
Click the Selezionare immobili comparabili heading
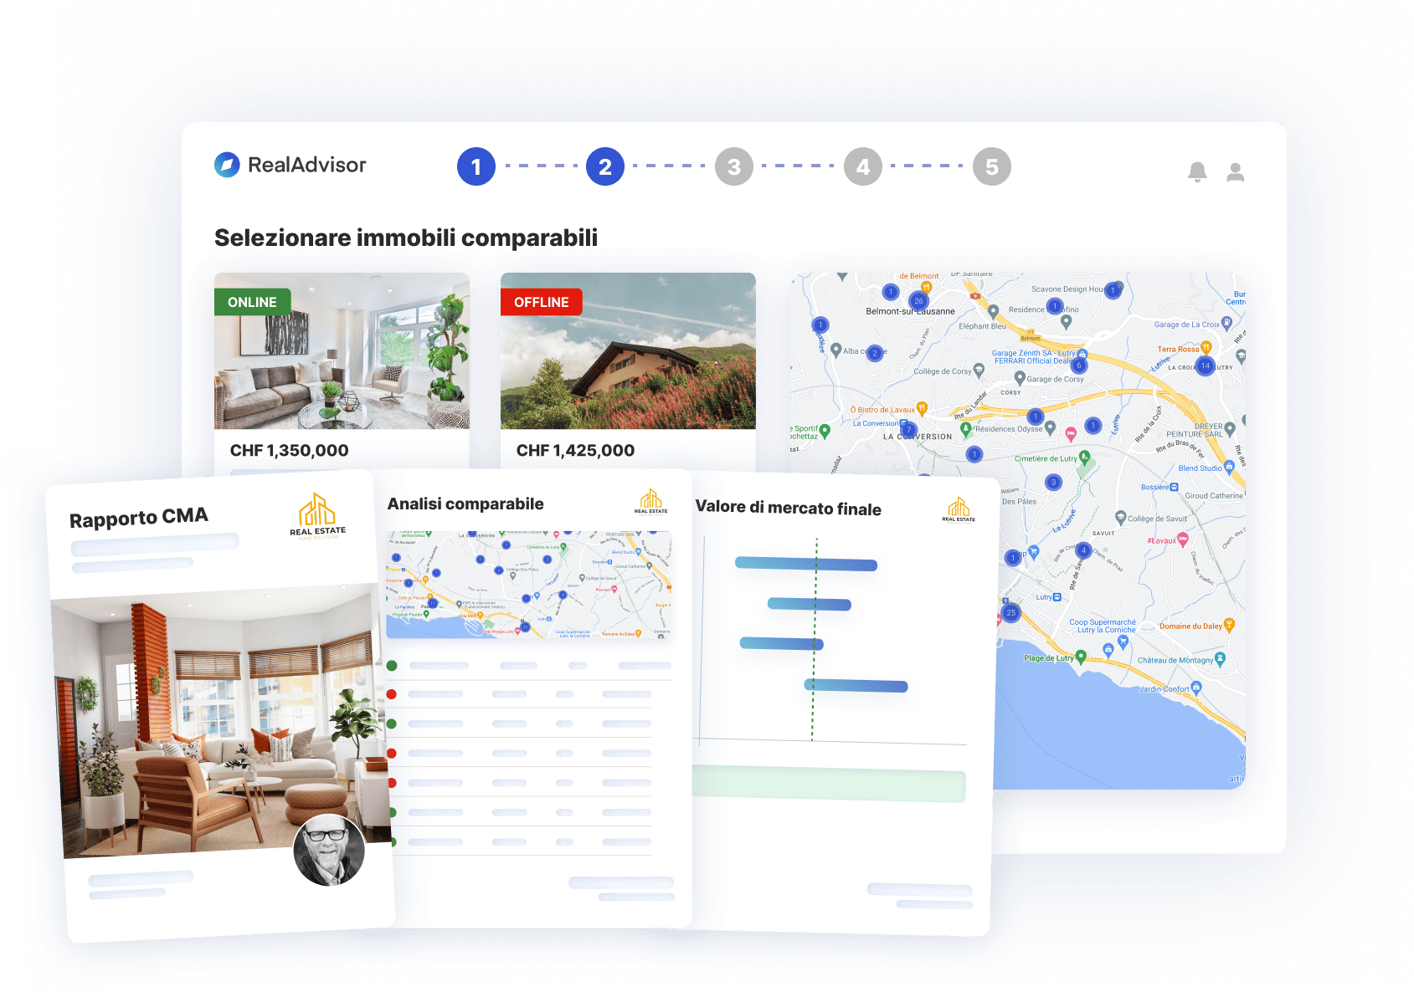pos(406,238)
